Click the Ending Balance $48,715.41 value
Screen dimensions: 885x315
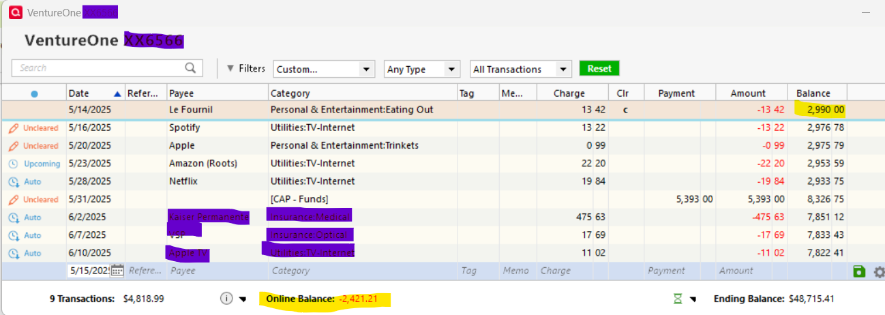point(811,299)
